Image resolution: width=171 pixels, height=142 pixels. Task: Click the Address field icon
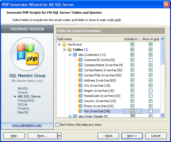click(80, 80)
